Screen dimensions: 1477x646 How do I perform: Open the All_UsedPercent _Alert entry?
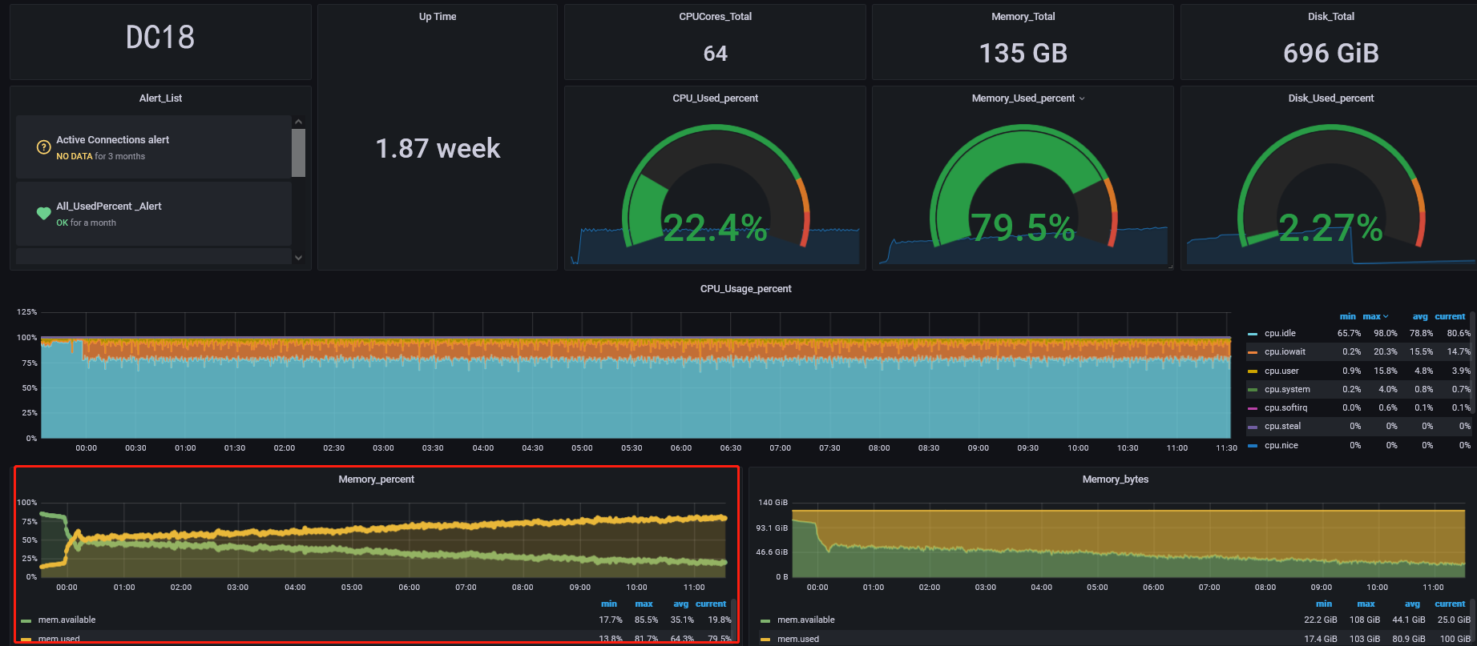pos(109,207)
